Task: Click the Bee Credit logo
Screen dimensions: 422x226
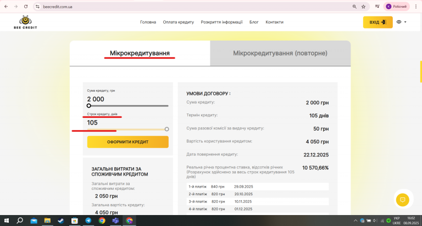Action: (25, 22)
